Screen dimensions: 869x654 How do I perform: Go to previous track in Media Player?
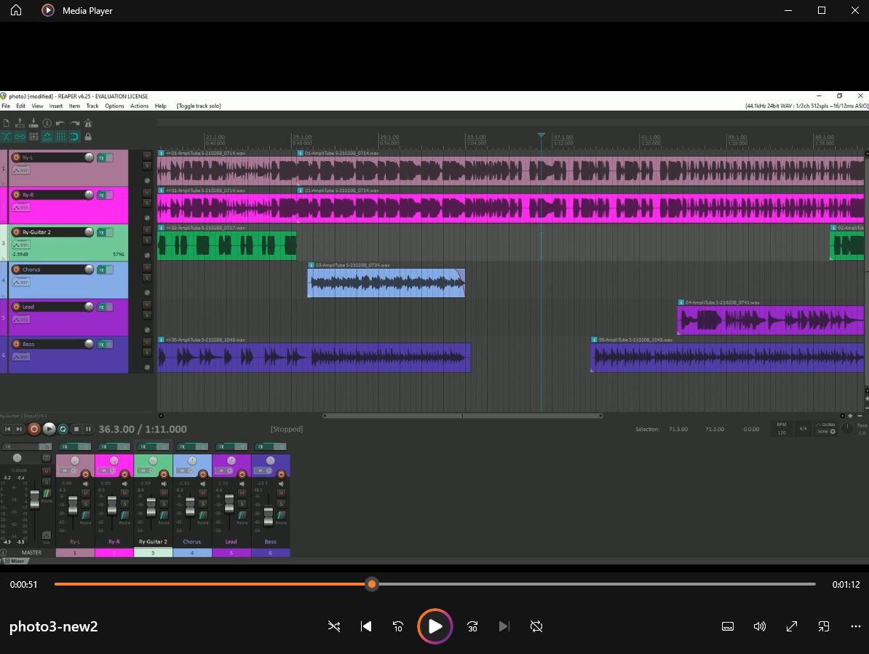click(x=366, y=626)
